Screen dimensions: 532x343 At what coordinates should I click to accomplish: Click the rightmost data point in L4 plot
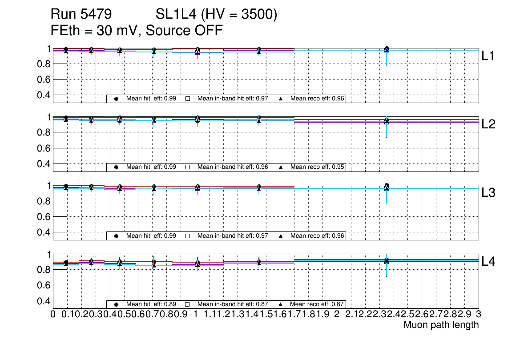[387, 261]
